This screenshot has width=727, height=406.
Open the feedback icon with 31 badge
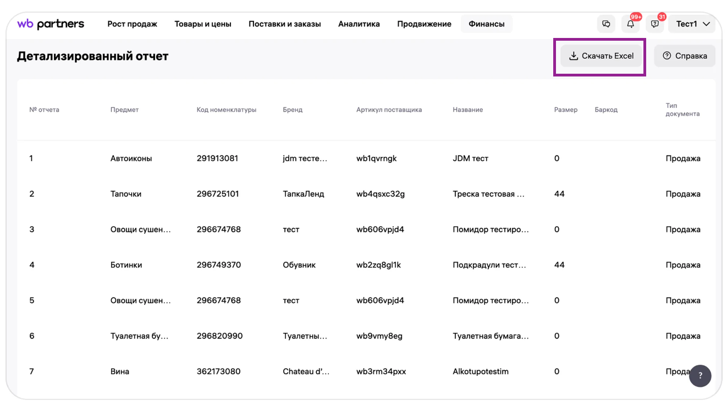pos(654,24)
